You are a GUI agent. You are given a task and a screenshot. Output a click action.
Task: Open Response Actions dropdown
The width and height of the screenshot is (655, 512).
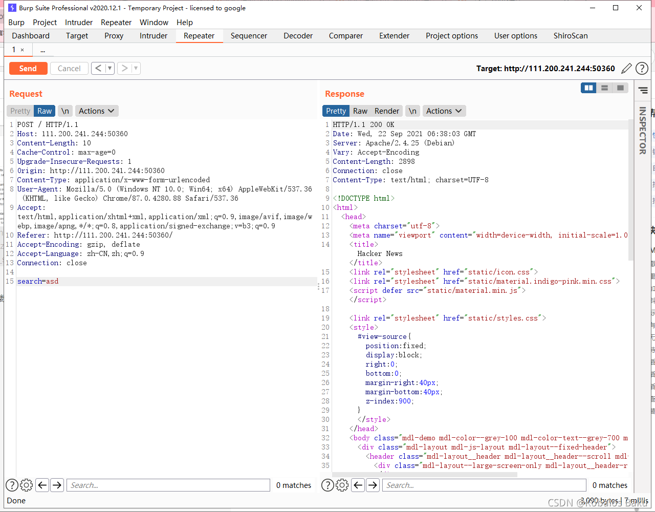[x=444, y=111]
